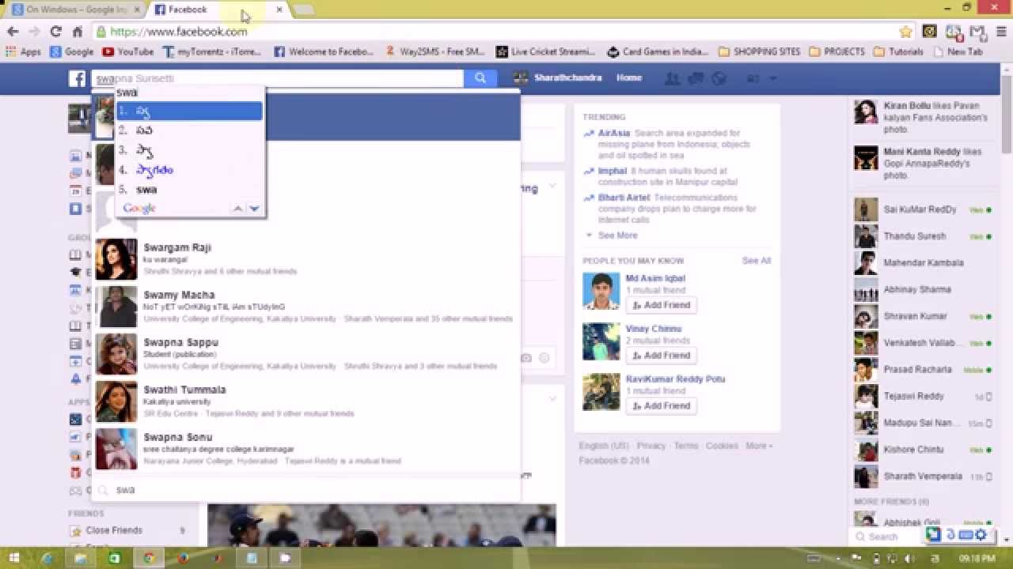Image resolution: width=1013 pixels, height=569 pixels.
Task: Click the Firefox icon on the taskbar
Action: pyautogui.click(x=183, y=558)
